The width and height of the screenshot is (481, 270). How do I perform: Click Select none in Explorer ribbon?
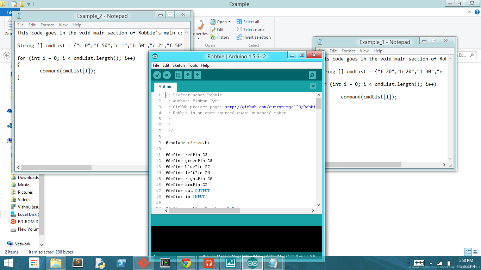point(250,30)
